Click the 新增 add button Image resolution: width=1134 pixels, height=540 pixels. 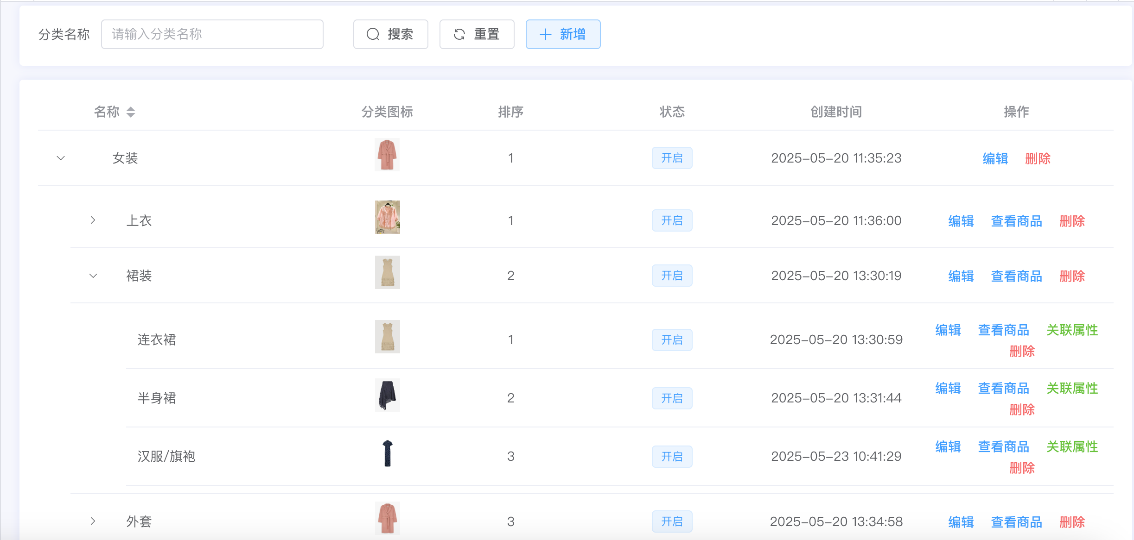[x=563, y=34]
